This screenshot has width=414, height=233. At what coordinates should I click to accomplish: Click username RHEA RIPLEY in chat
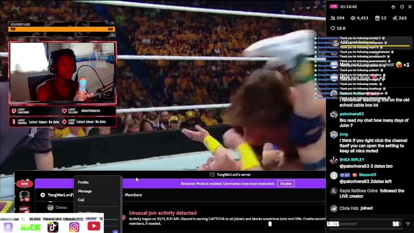pyautogui.click(x=352, y=160)
